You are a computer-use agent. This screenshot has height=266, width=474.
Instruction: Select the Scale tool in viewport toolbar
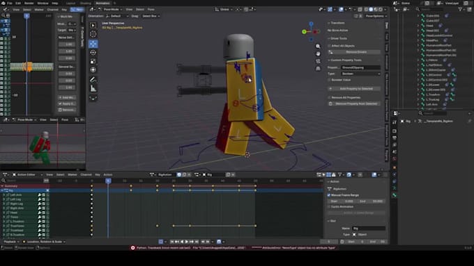[93, 61]
